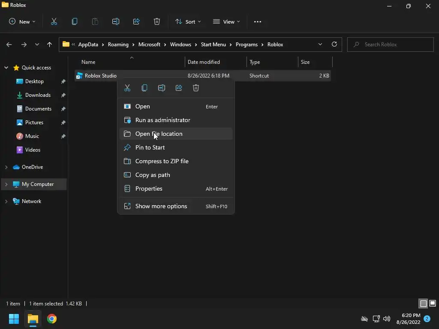The width and height of the screenshot is (439, 329).
Task: Switch to the Large icons view in the status bar
Action: tap(433, 303)
